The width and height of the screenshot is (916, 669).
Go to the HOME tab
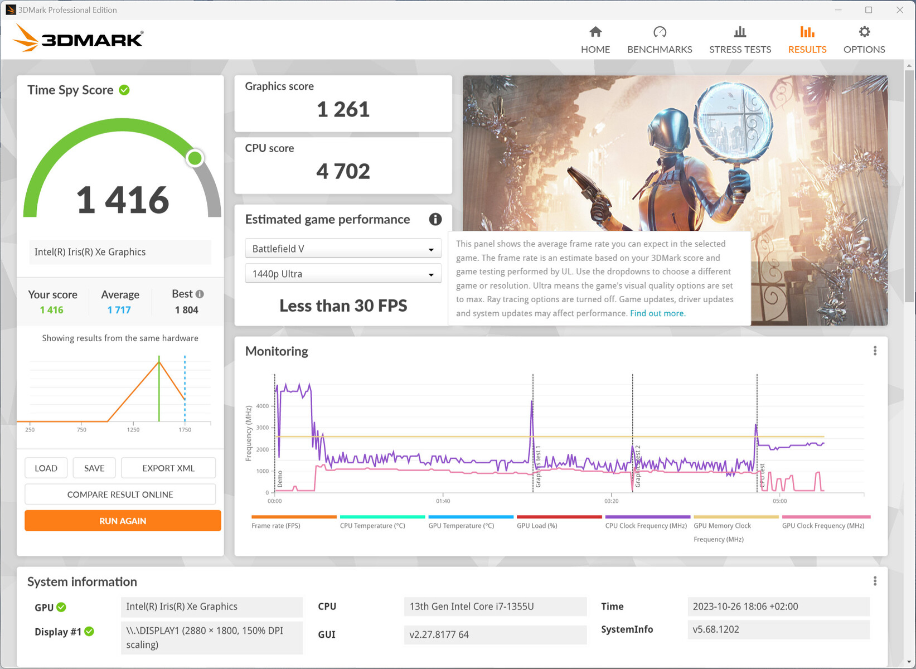595,40
